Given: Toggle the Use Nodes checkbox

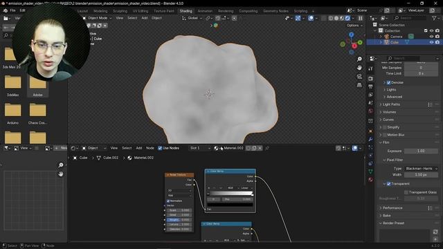Looking at the screenshot, I should tap(160, 148).
